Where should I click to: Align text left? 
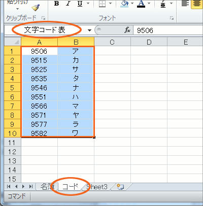(x=185, y=4)
